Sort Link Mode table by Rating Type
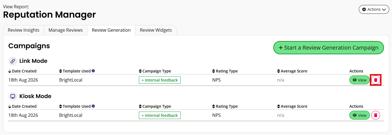Viewport: 392px width, 135px height. (x=225, y=71)
